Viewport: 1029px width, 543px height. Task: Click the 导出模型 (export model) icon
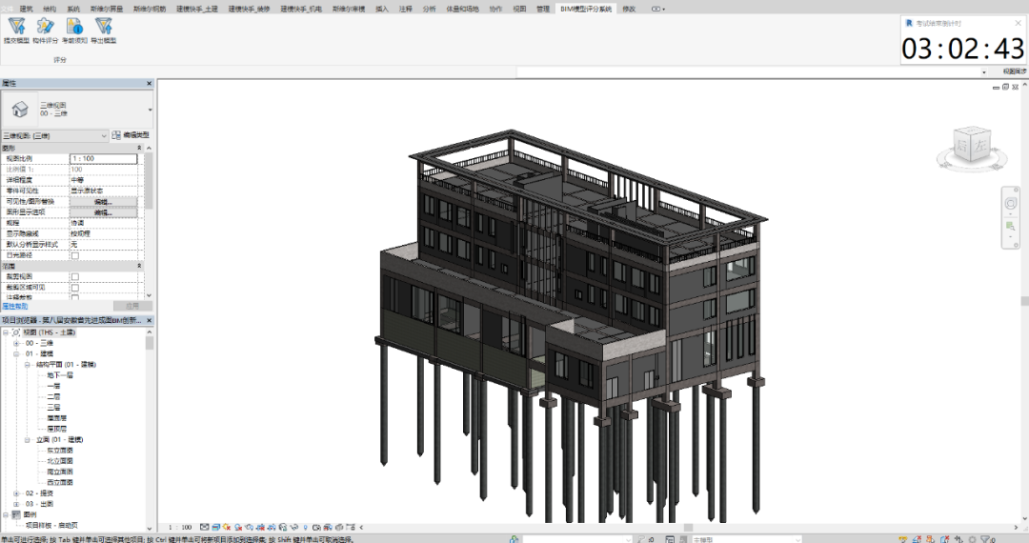[103, 28]
